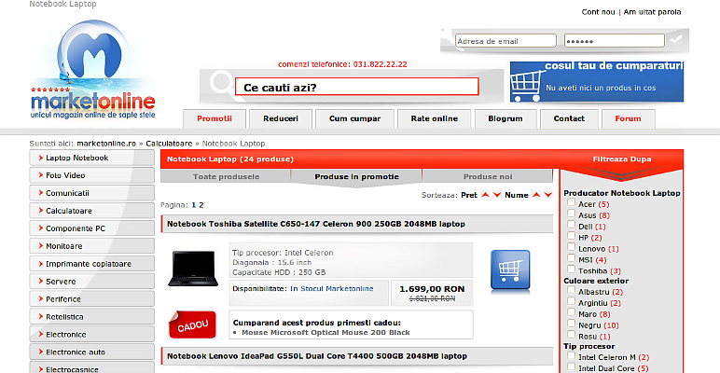Open the Cum cumpar menu tab
Image resolution: width=720 pixels, height=373 pixels.
(354, 118)
